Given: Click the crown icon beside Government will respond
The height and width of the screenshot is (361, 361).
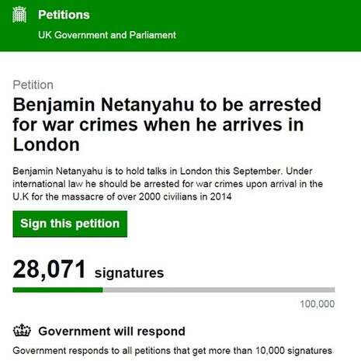Looking at the screenshot, I should tap(22, 331).
